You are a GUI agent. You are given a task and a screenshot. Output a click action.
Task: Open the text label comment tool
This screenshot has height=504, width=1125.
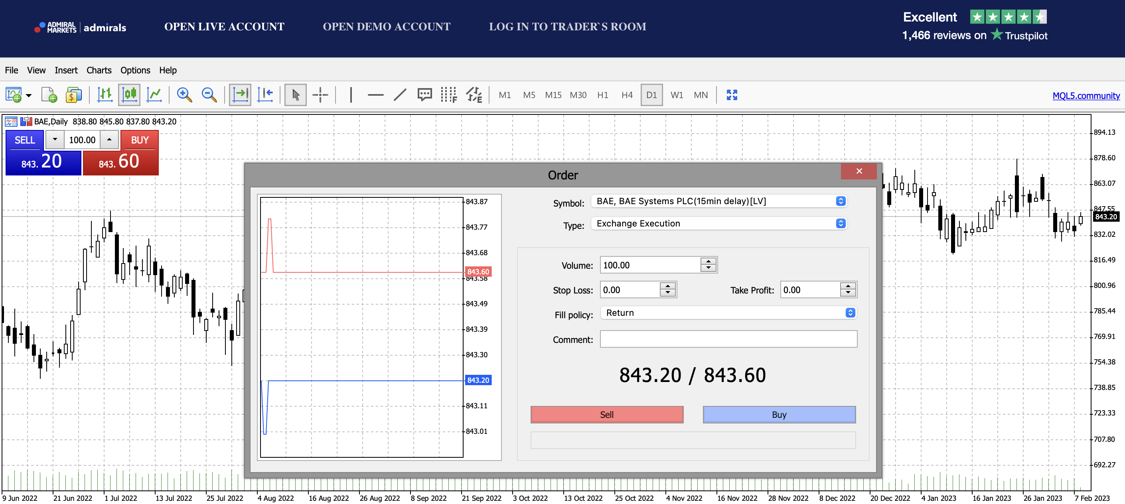click(x=424, y=94)
